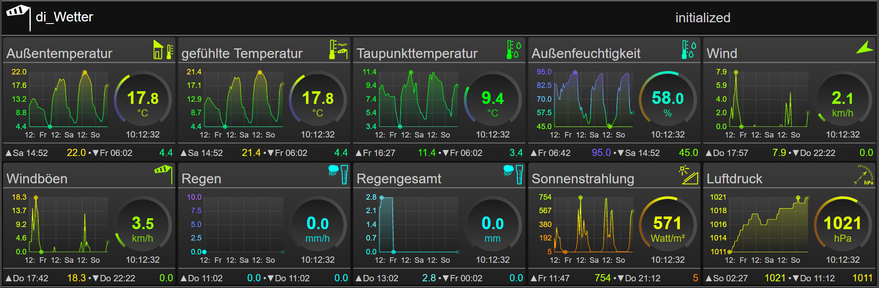The width and height of the screenshot is (879, 288).
Task: Click the Taupunkt minimum value 3.4
Action: (x=516, y=153)
